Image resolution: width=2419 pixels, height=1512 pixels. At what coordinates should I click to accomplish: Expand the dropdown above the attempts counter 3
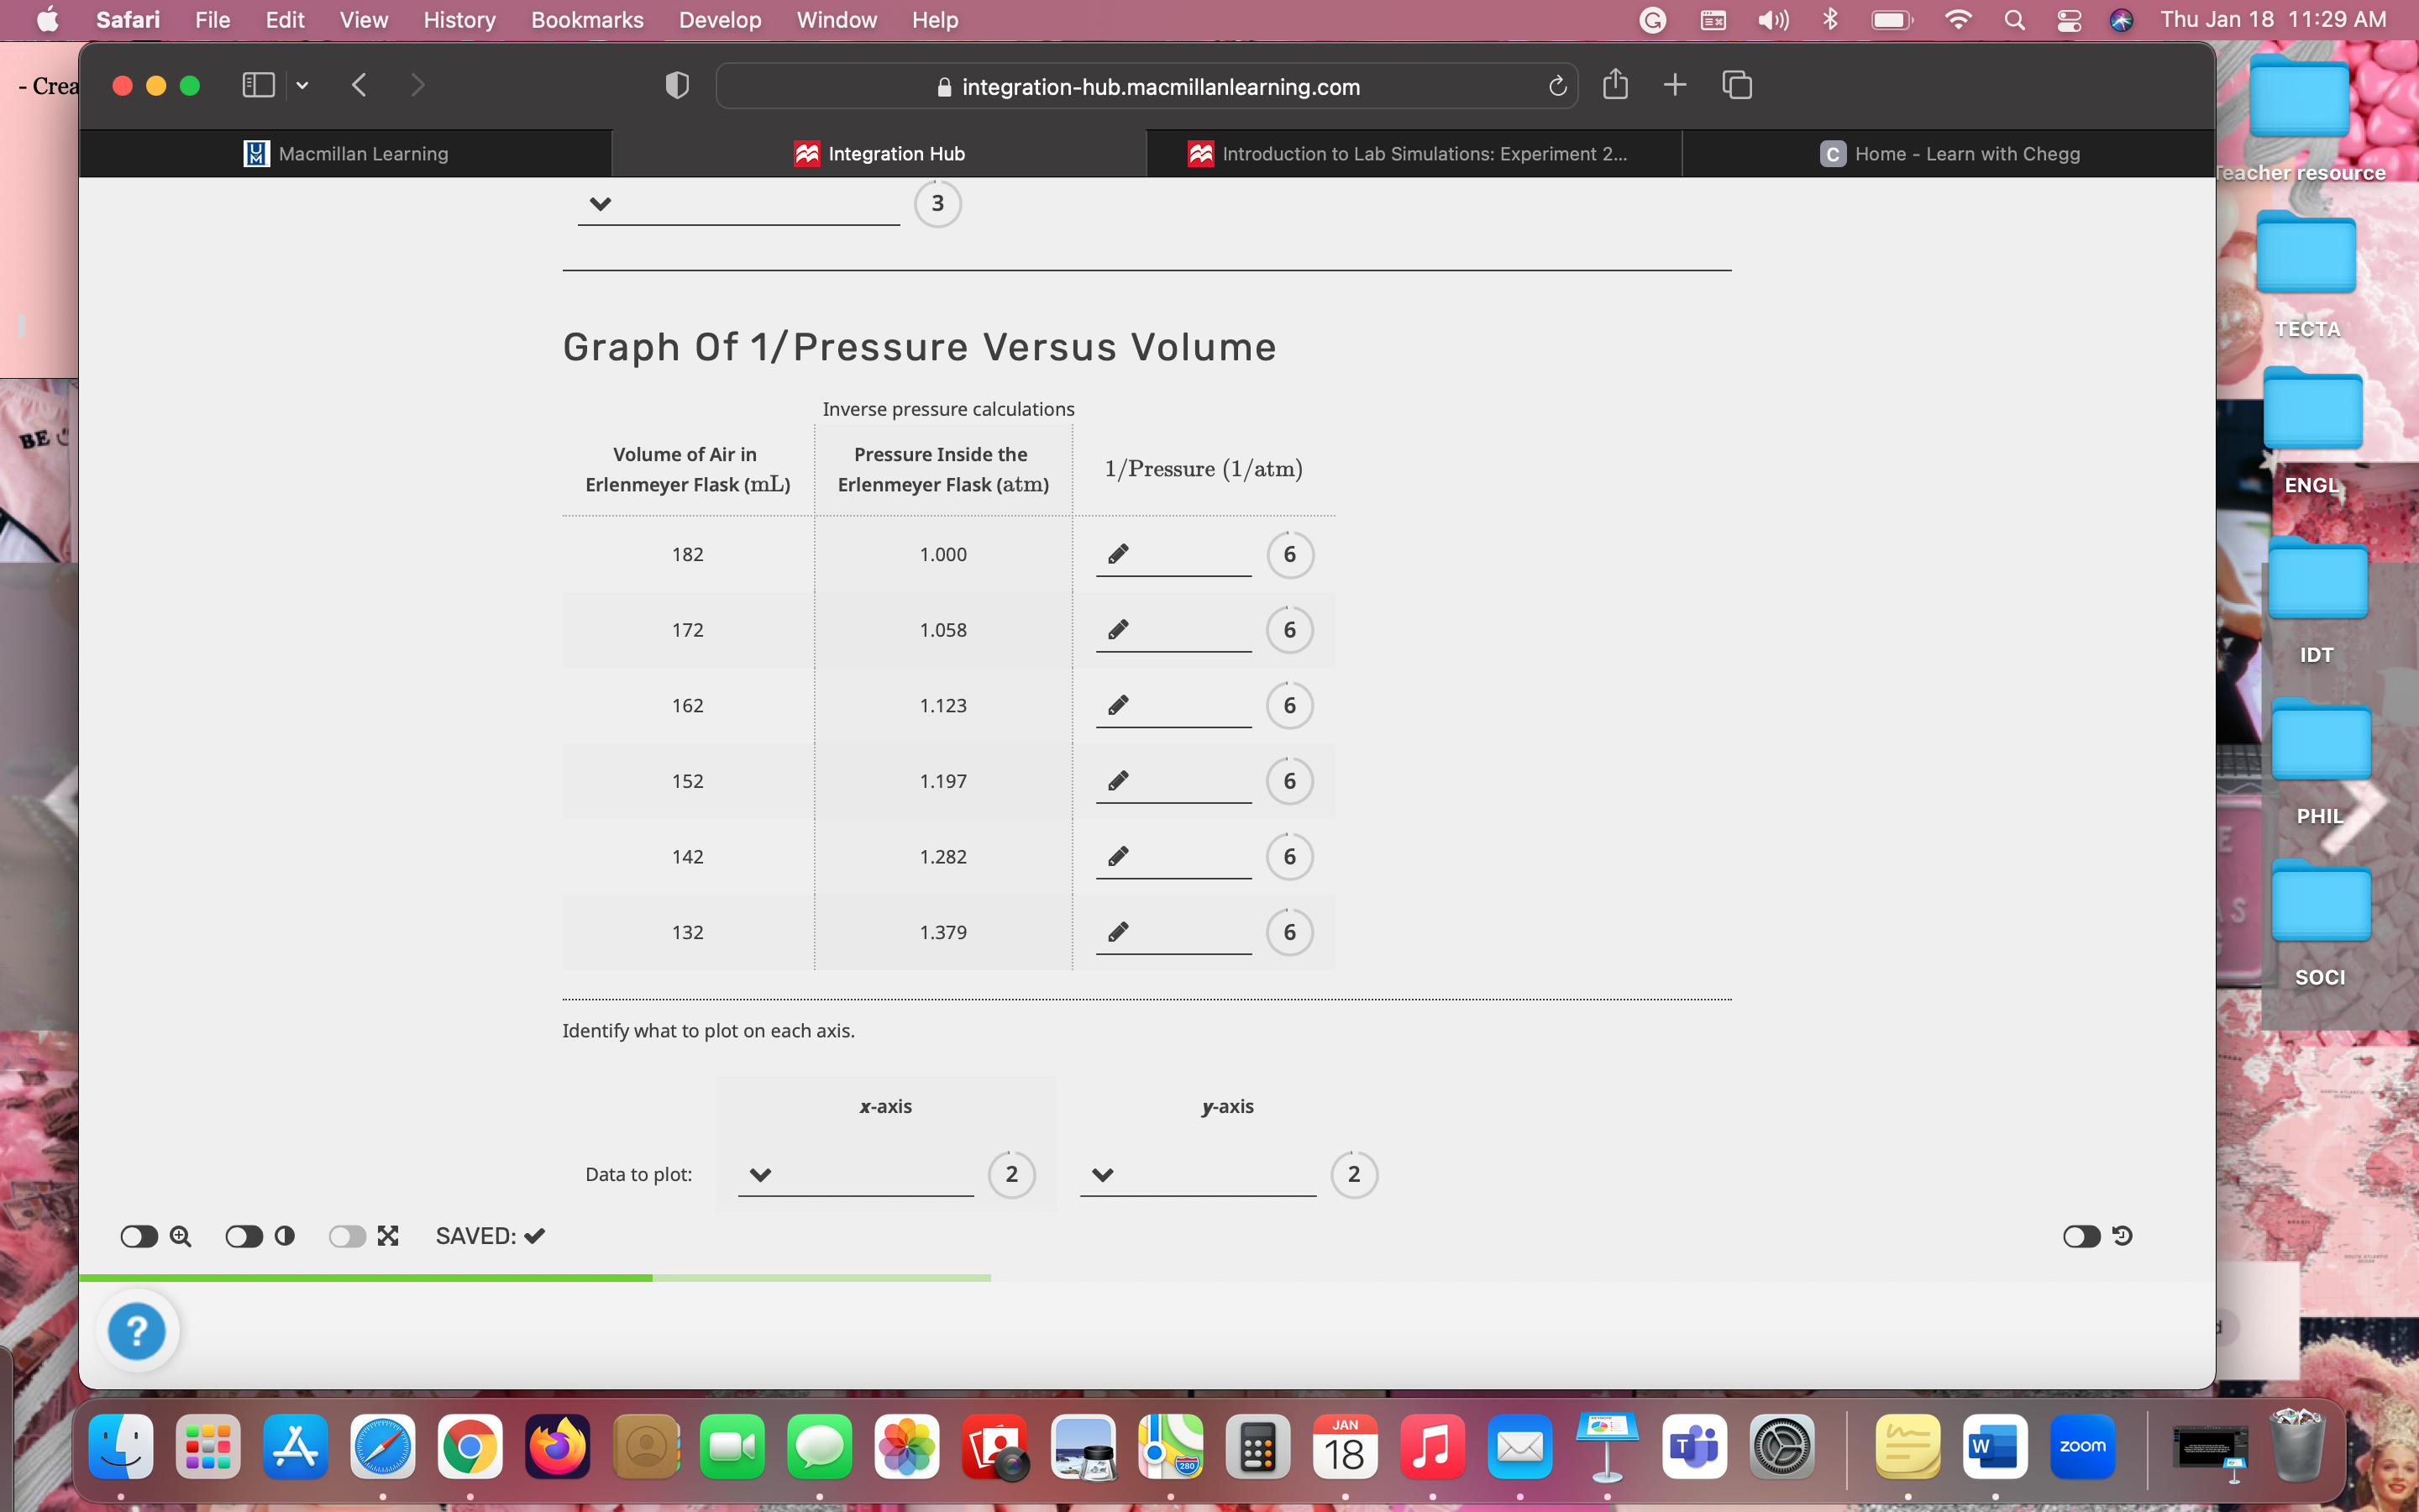[x=601, y=203]
